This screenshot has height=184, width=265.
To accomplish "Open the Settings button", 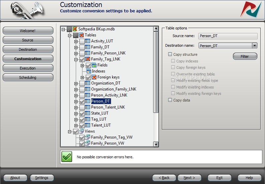I will tap(42, 178).
